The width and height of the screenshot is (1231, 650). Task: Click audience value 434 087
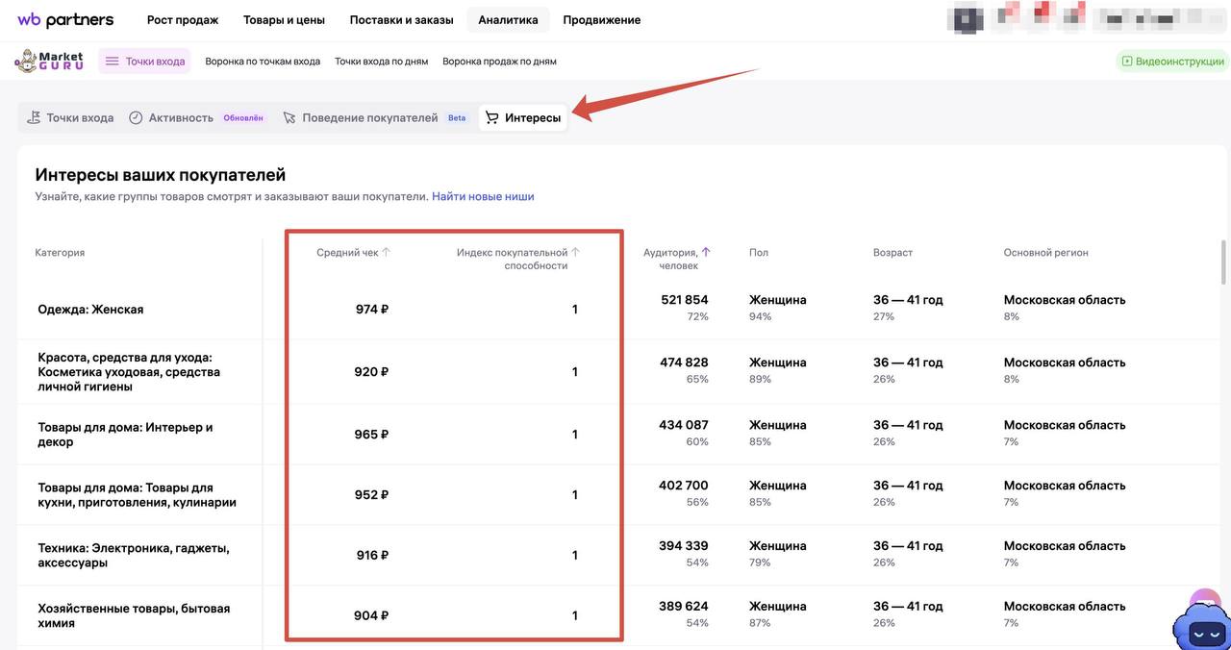click(x=684, y=425)
